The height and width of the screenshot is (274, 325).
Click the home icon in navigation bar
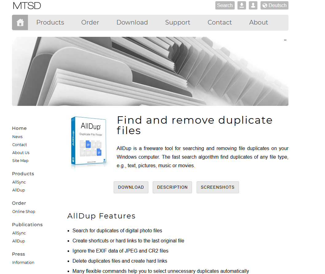[20, 22]
